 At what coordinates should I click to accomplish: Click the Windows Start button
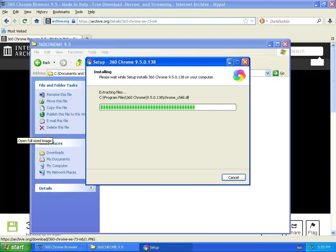point(15,247)
